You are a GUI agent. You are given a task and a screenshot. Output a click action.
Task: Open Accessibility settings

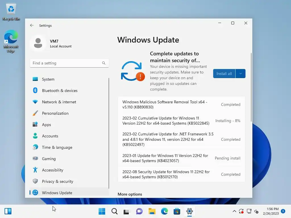69,170
